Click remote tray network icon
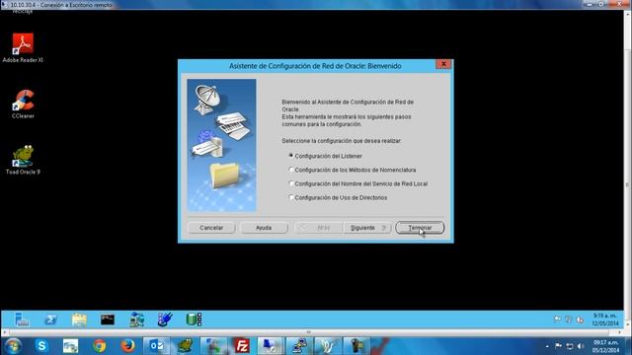Image resolution: width=632 pixels, height=355 pixels. coord(569,319)
